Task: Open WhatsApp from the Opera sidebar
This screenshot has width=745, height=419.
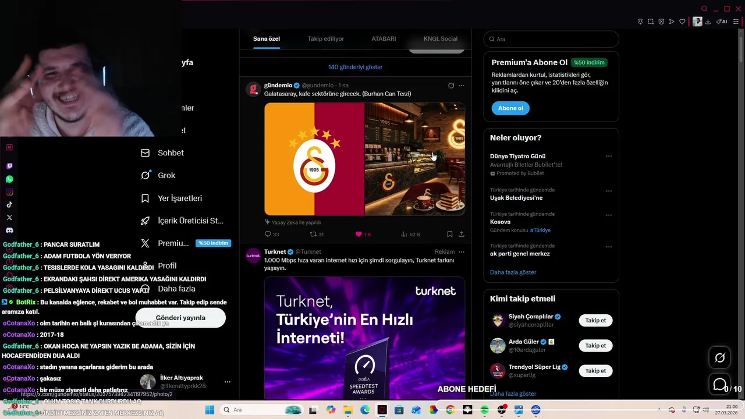Action: 9,179
